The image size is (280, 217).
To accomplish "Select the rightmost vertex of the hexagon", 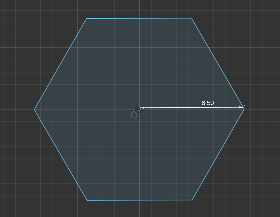I will (x=244, y=109).
